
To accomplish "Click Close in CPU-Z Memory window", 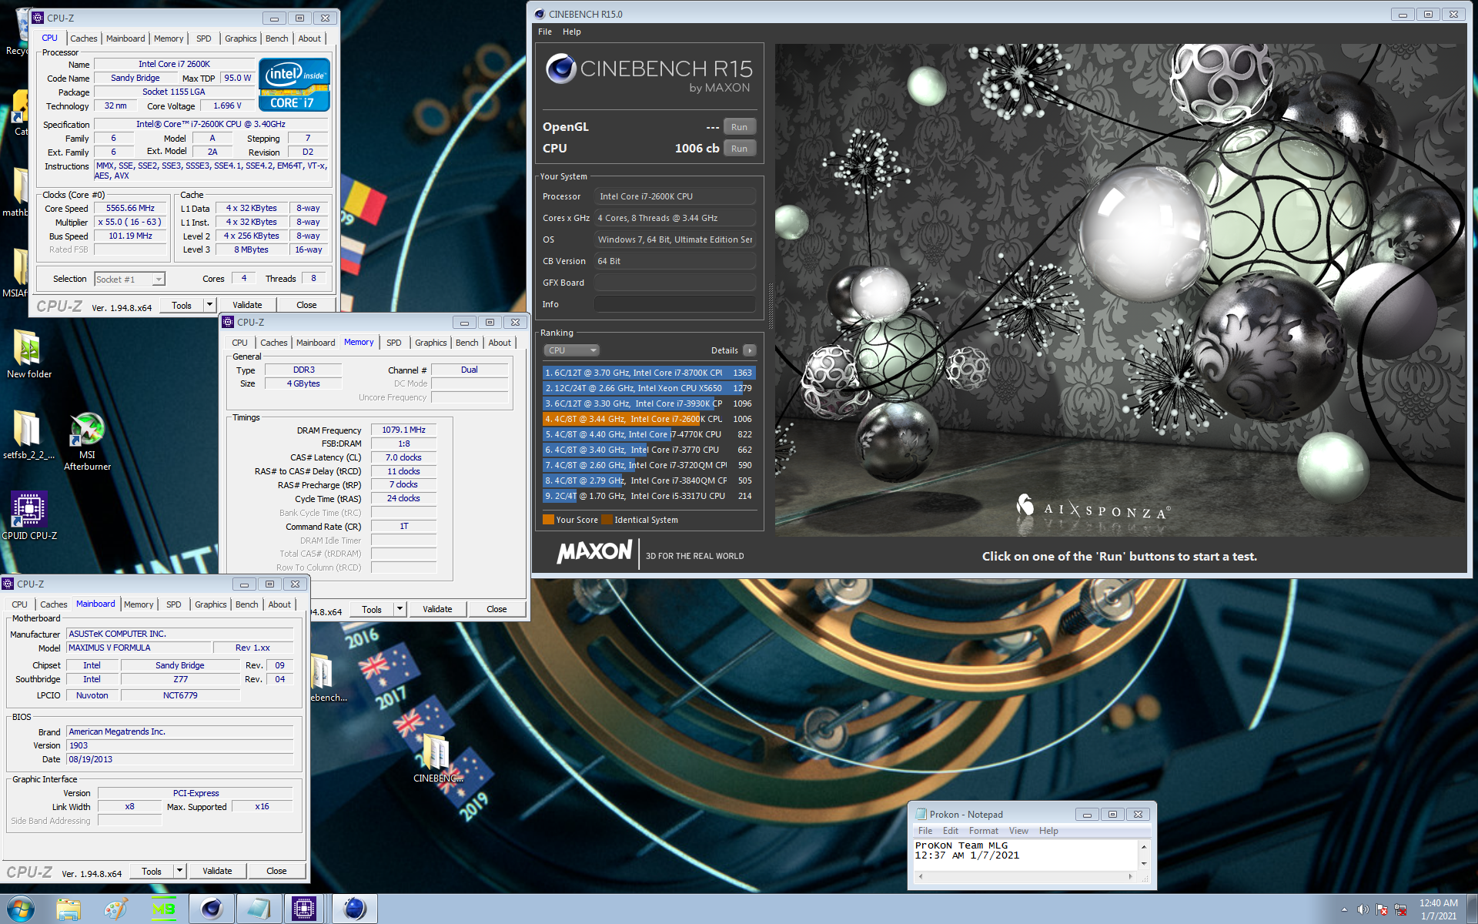I will point(497,609).
